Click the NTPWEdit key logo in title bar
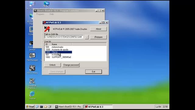The width and height of the screenshot is (195, 110). pos(44,23)
